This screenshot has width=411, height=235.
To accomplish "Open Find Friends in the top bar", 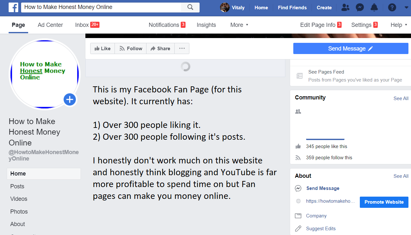I will pos(292,7).
